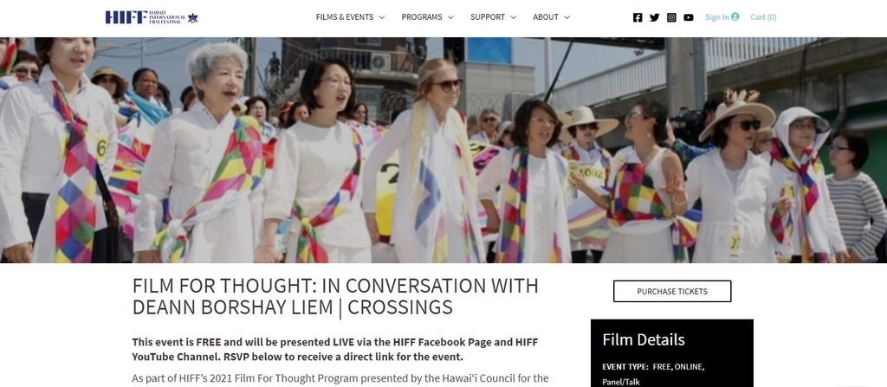887x387 pixels.
Task: Click the hero banner photo of marching women
Action: coord(443,150)
